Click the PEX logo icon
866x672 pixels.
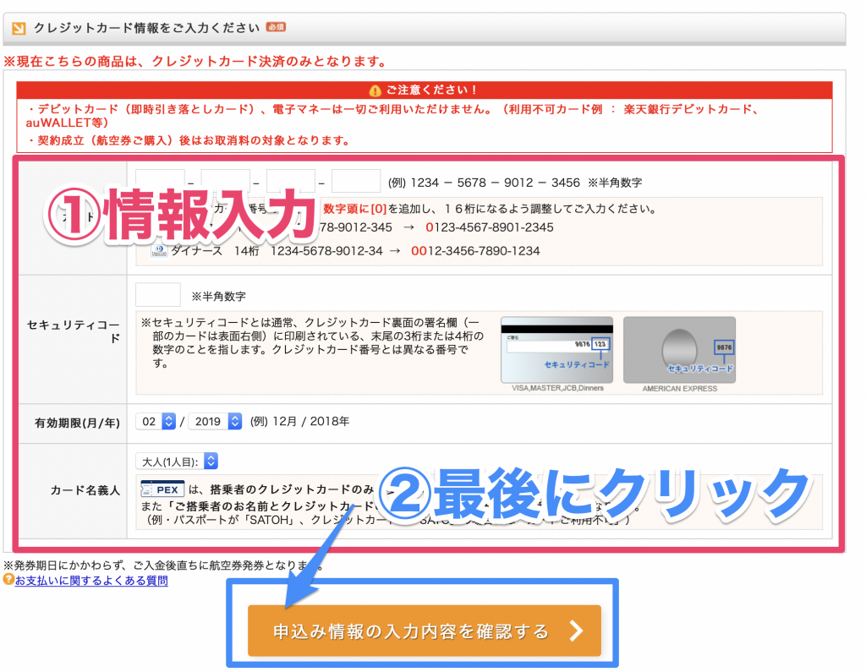point(162,489)
